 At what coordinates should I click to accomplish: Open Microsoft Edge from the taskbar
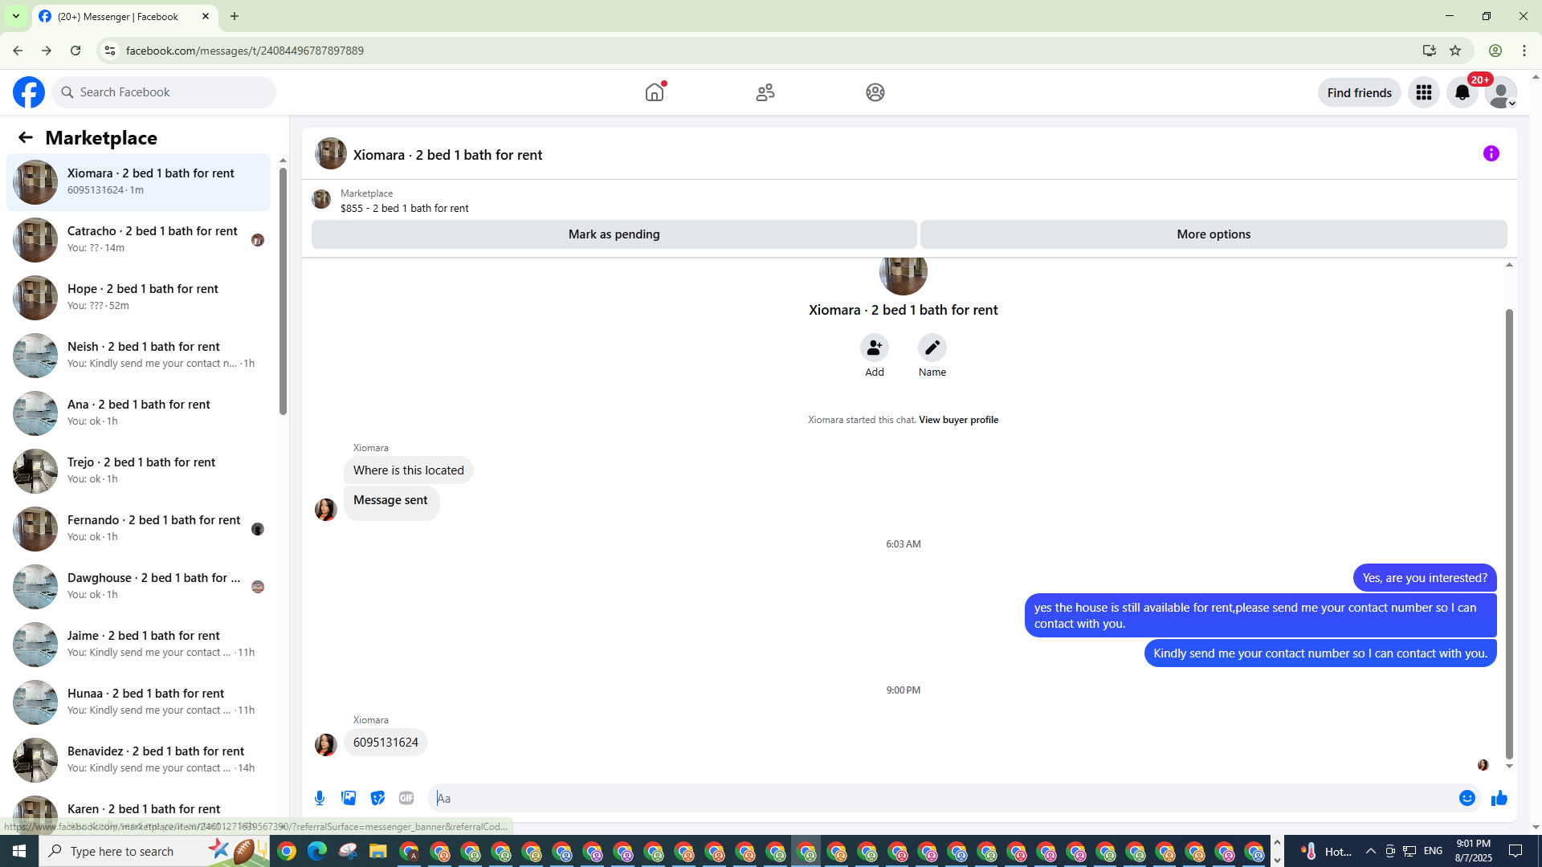(x=317, y=851)
